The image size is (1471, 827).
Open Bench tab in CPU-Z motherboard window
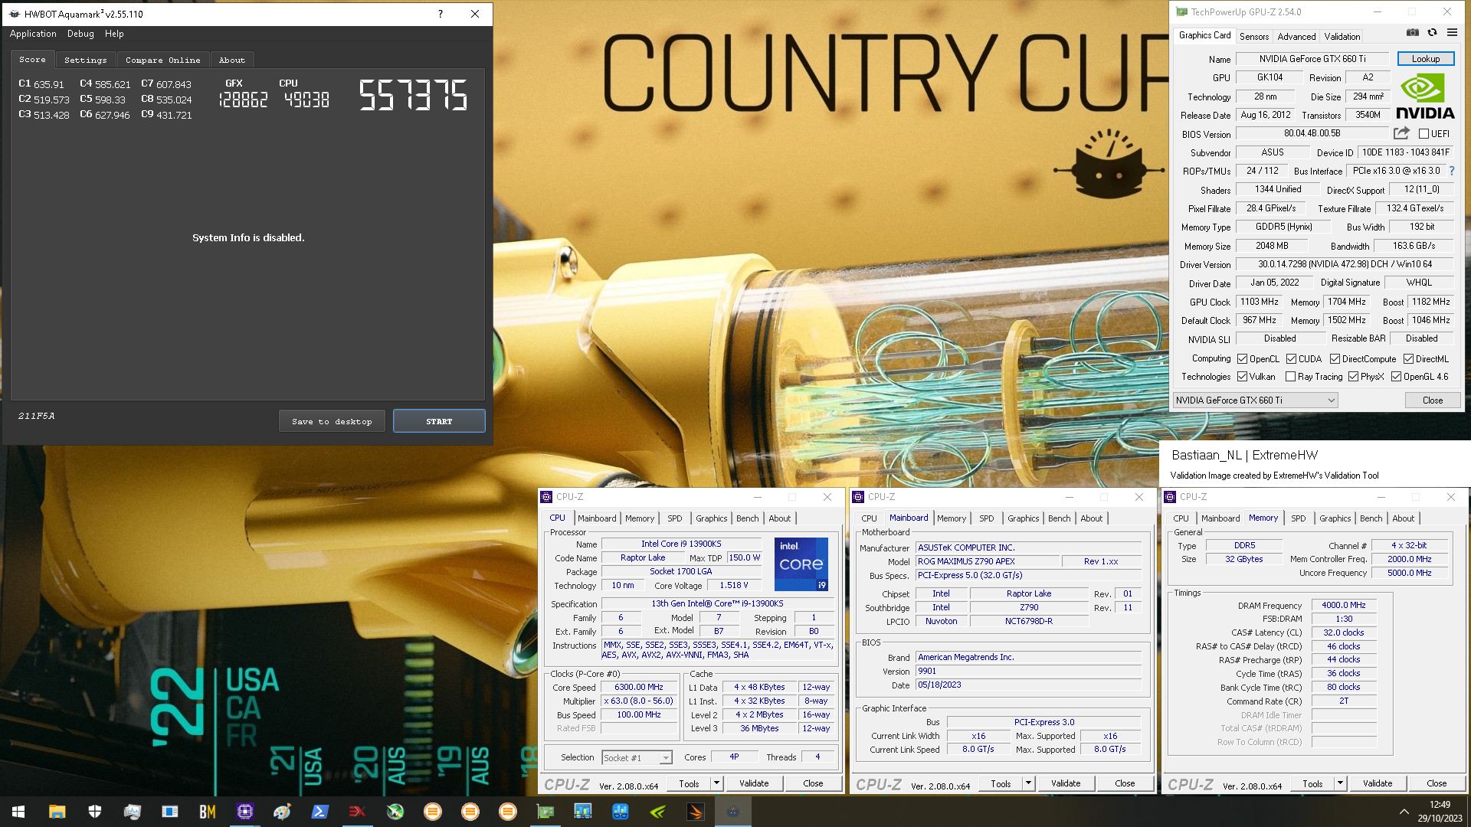1060,518
